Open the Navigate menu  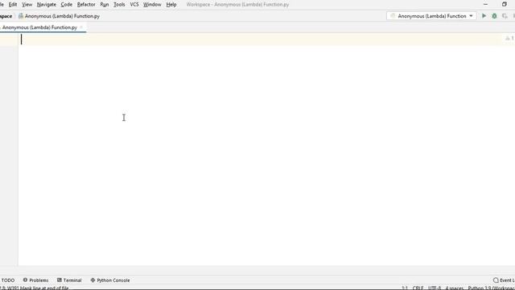click(x=47, y=5)
